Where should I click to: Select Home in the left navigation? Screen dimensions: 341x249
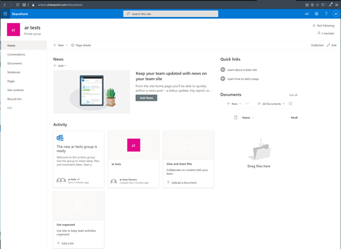(x=11, y=46)
